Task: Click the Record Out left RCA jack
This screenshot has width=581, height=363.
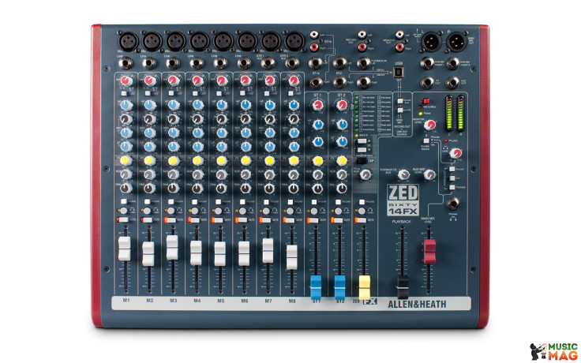Action: pos(362,36)
